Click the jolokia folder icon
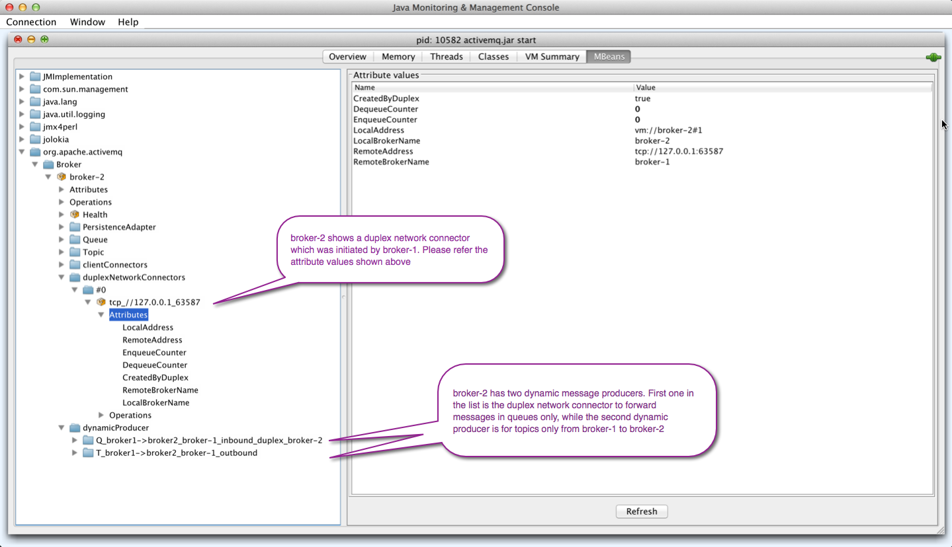The height and width of the screenshot is (547, 952). pos(35,139)
